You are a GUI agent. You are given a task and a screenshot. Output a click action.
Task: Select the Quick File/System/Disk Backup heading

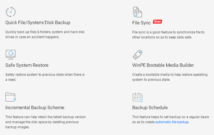coord(38,23)
